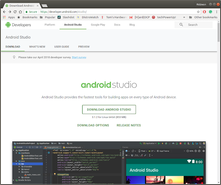Click the Ridzwan profile button
This screenshot has width=221, height=185.
tap(201, 4)
